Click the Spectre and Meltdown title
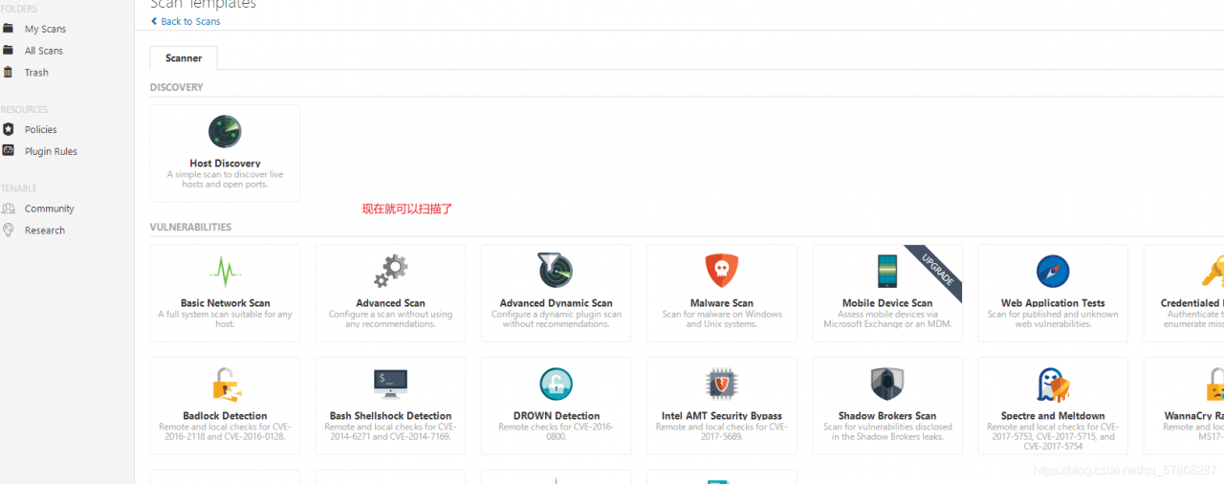Image resolution: width=1224 pixels, height=484 pixels. [1053, 416]
